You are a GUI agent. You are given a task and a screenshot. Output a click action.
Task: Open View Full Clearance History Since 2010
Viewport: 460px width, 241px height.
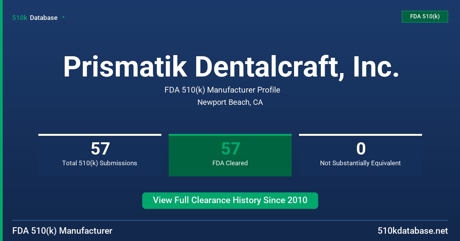230,200
